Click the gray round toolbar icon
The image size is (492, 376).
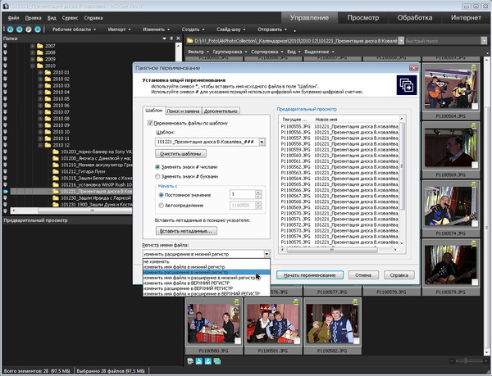click(29, 29)
